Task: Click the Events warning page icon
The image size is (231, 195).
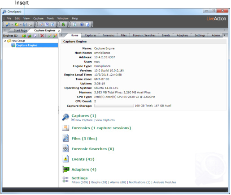Action: tap(65, 159)
